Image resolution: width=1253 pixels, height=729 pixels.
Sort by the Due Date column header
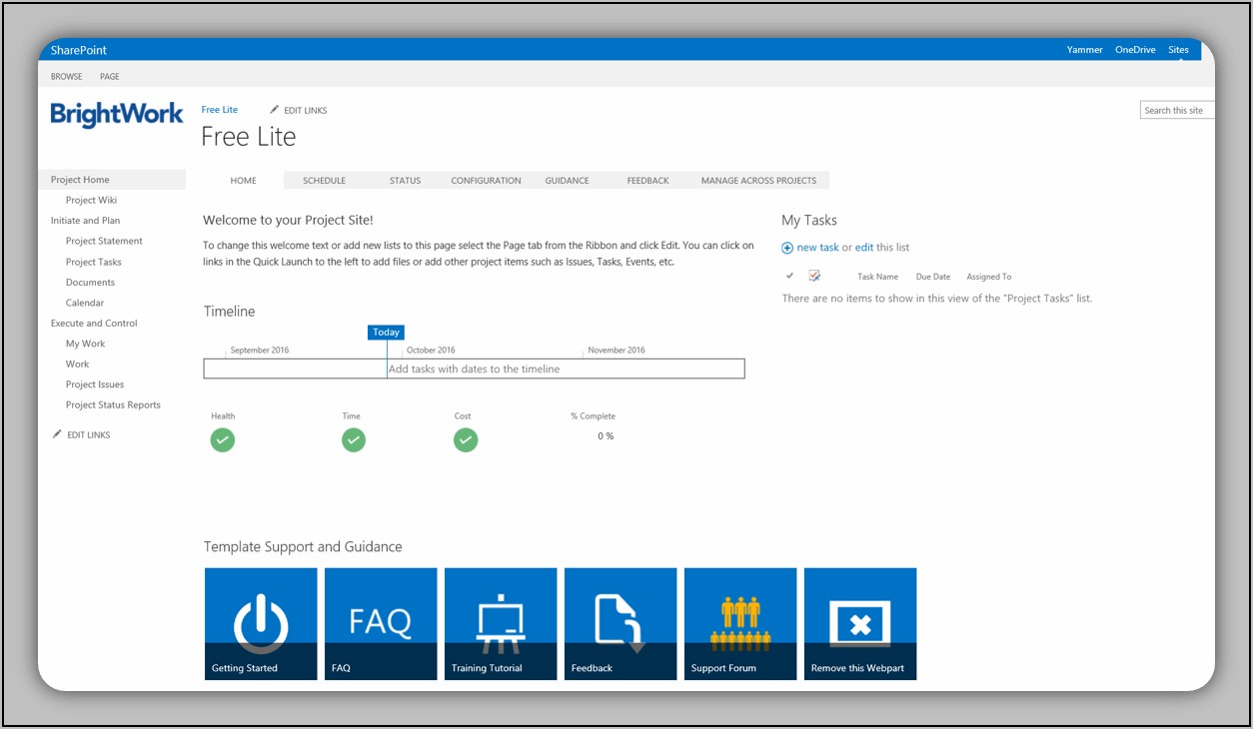pos(932,277)
